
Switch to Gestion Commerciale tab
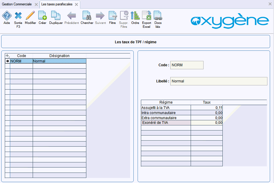(x=17, y=4)
